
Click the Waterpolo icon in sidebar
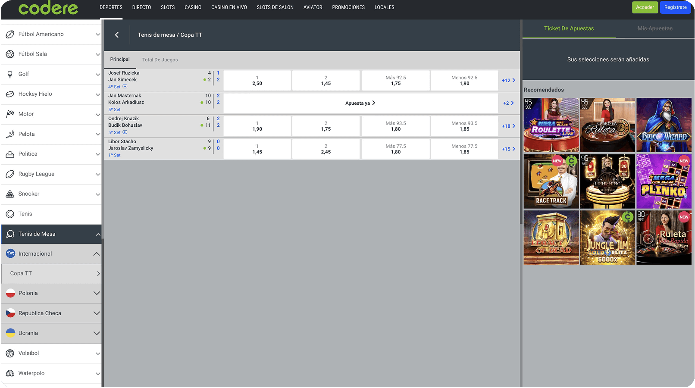(10, 373)
